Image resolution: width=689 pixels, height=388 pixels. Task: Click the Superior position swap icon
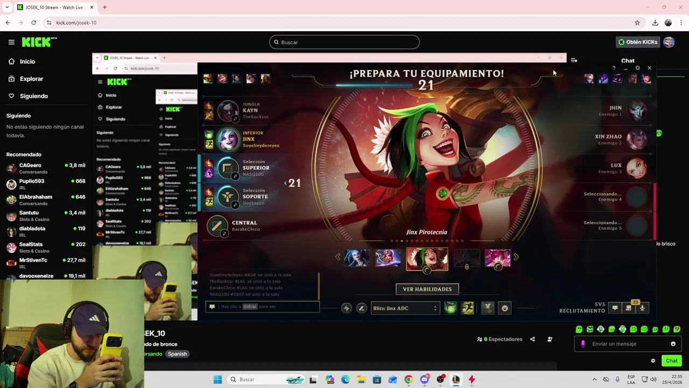pyautogui.click(x=235, y=176)
